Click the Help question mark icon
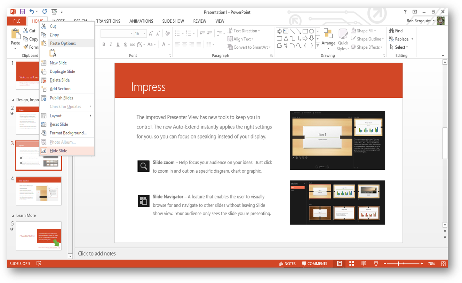462x283 pixels. 405,12
